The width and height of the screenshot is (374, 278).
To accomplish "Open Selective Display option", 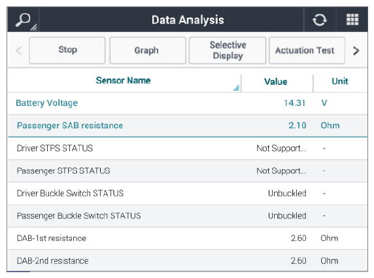I will point(228,50).
